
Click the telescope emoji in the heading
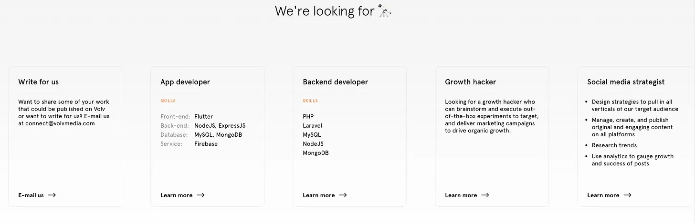[x=385, y=10]
